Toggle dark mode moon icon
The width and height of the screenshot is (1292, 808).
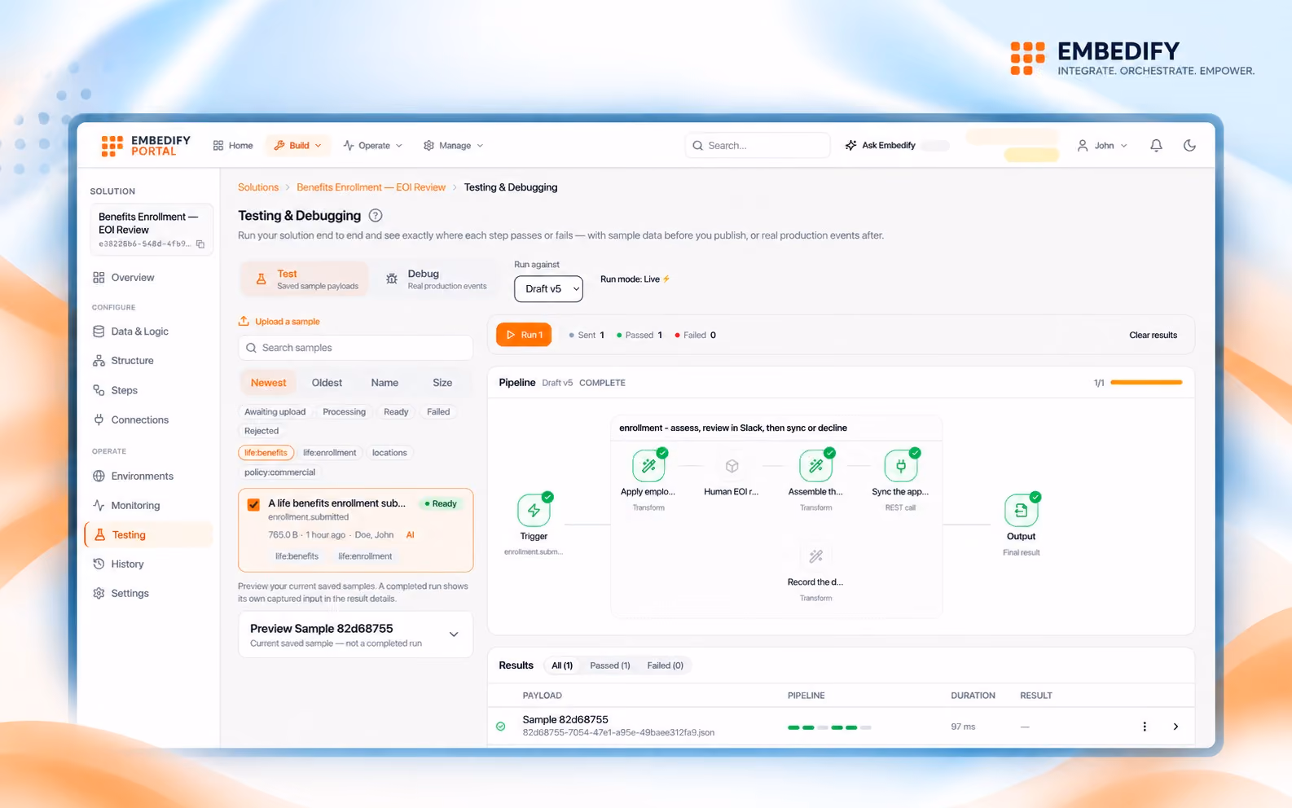pos(1189,145)
